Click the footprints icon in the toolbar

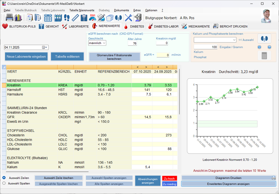coord(67,18)
